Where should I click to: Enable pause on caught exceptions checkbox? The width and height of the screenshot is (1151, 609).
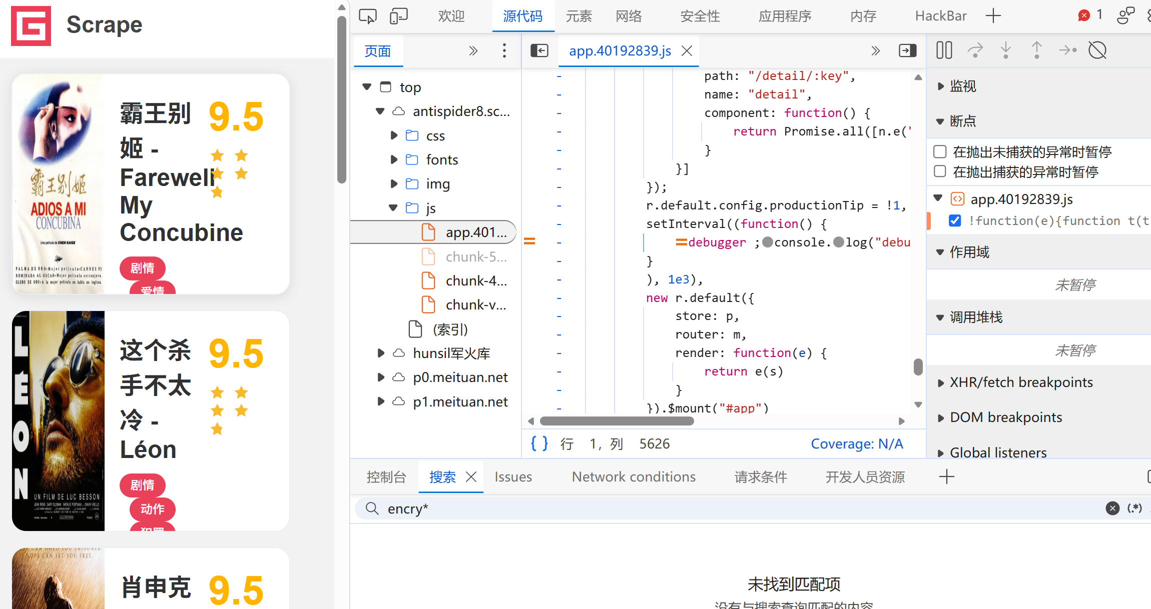pyautogui.click(x=940, y=171)
